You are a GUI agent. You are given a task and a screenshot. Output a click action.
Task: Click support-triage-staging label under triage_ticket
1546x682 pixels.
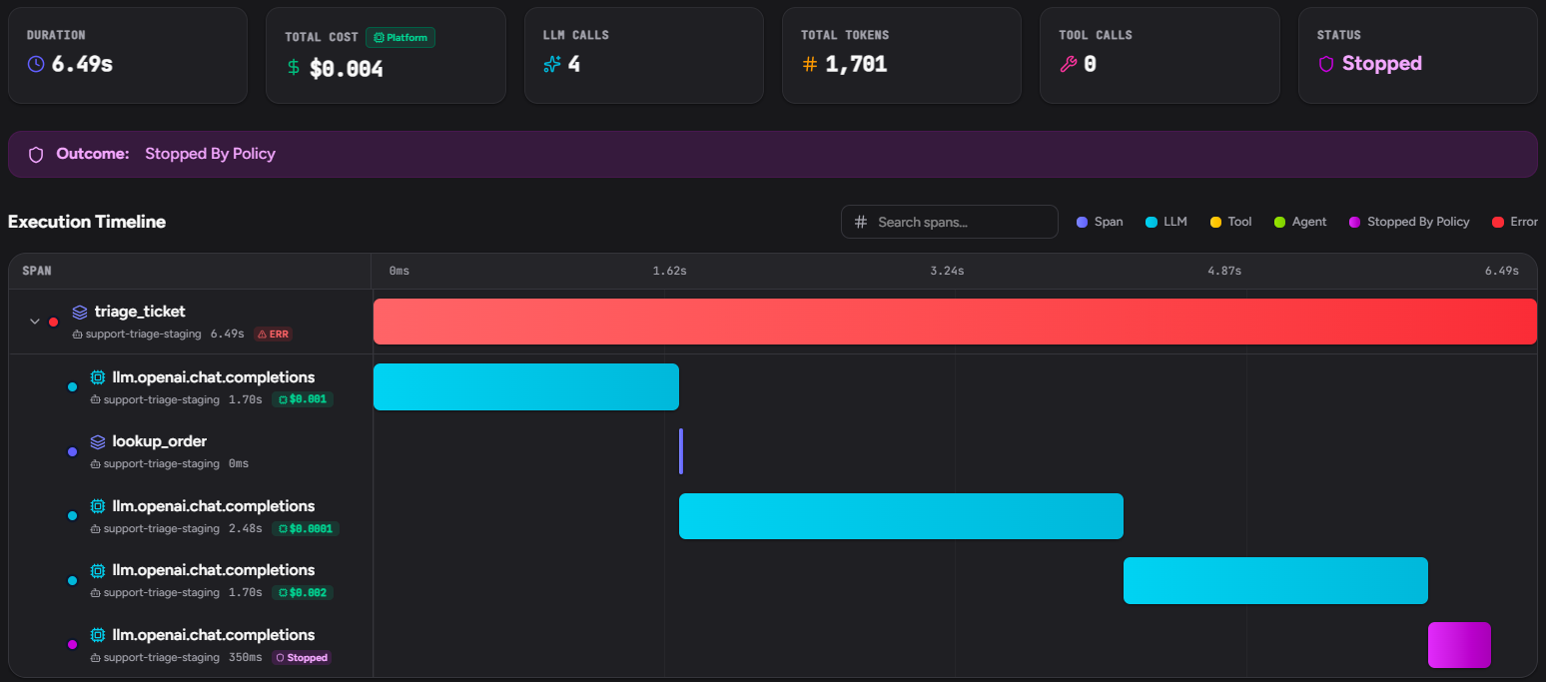[x=144, y=334]
